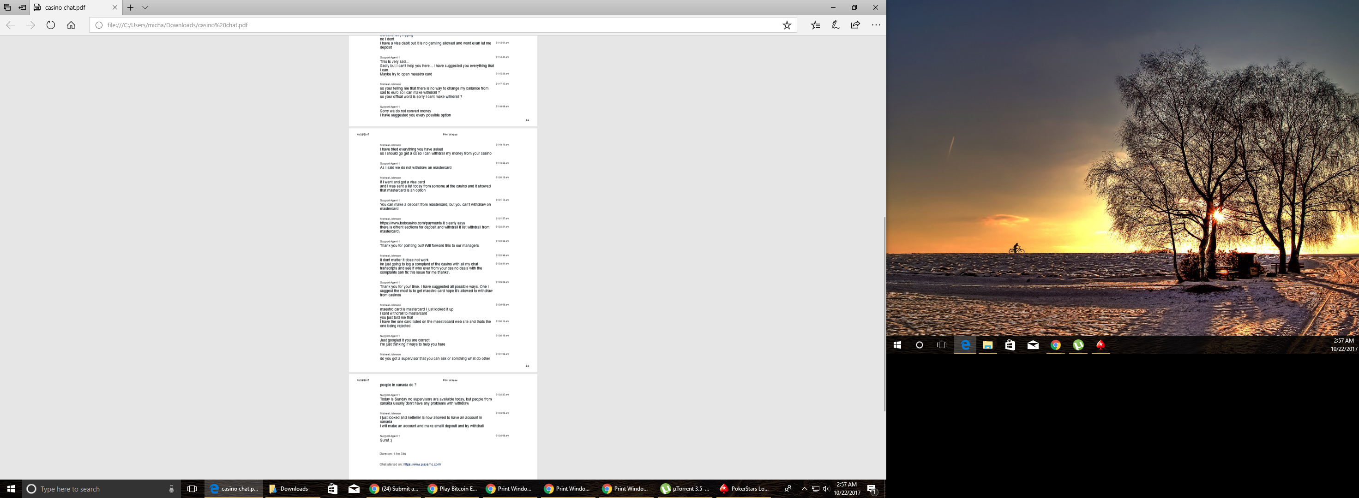
Task: Open Mail icon on second monitor taskbar
Action: (1033, 344)
